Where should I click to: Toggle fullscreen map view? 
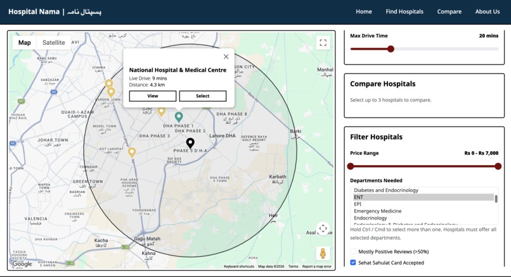coord(323,43)
